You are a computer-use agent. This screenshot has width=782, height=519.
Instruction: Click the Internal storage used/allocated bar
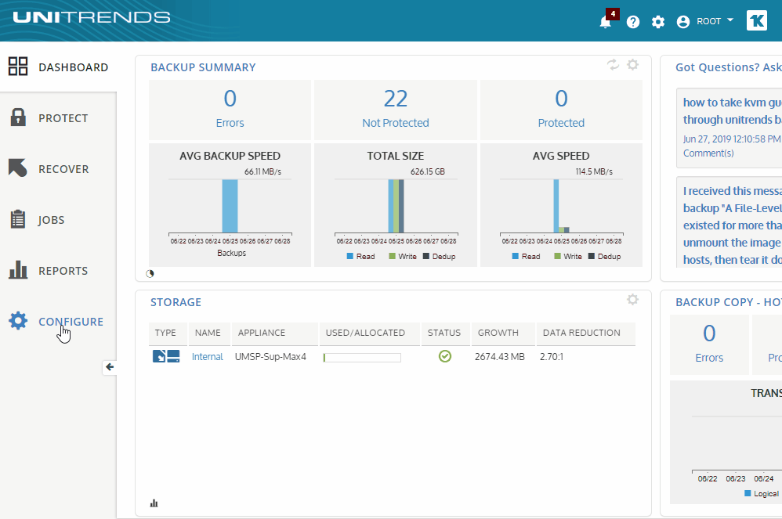(x=362, y=358)
